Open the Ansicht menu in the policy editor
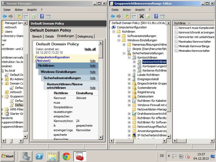Viewport: 216px width, 162px height. [140, 10]
